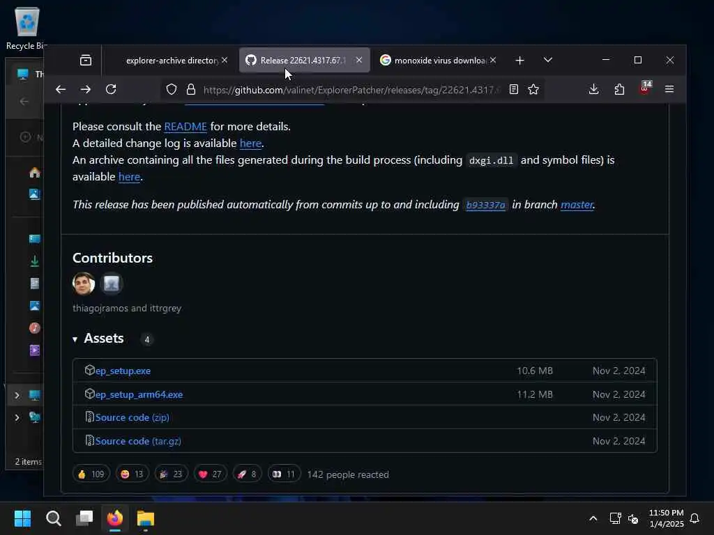This screenshot has height=535, width=714.
Task: Click hooray reaction with 23
Action: [172, 474]
